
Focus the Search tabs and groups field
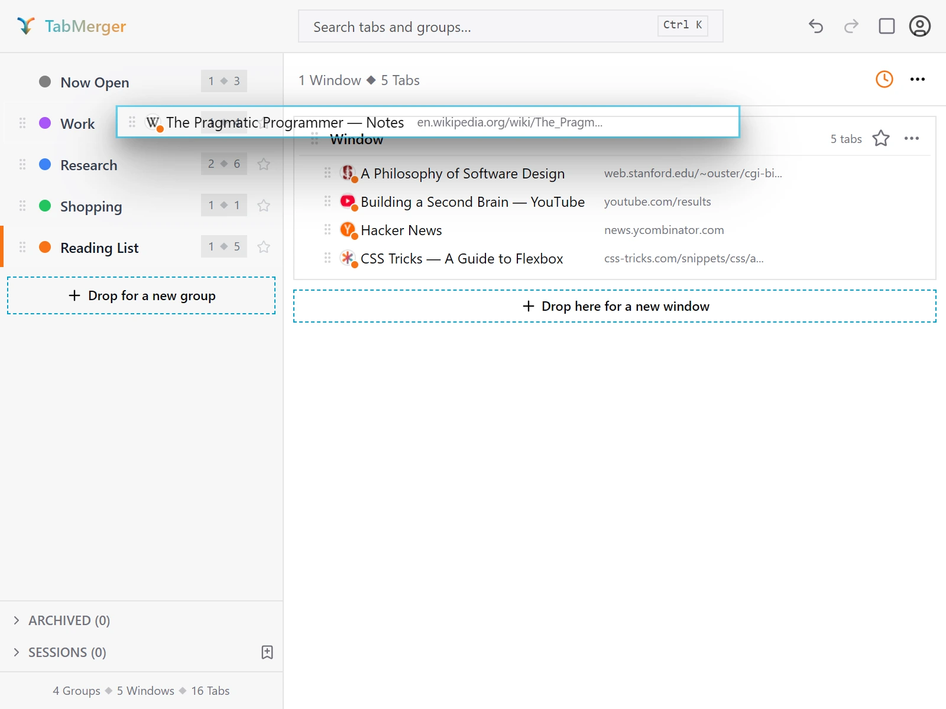[511, 26]
